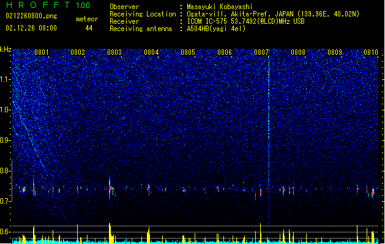This screenshot has height=244, width=385.
Task: Click the meteor label
Action: (87, 19)
